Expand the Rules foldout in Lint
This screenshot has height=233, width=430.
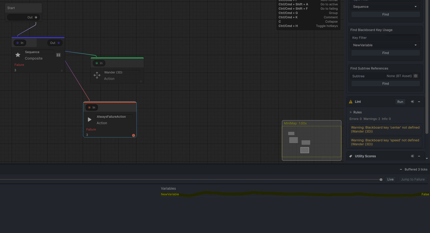pos(351,112)
